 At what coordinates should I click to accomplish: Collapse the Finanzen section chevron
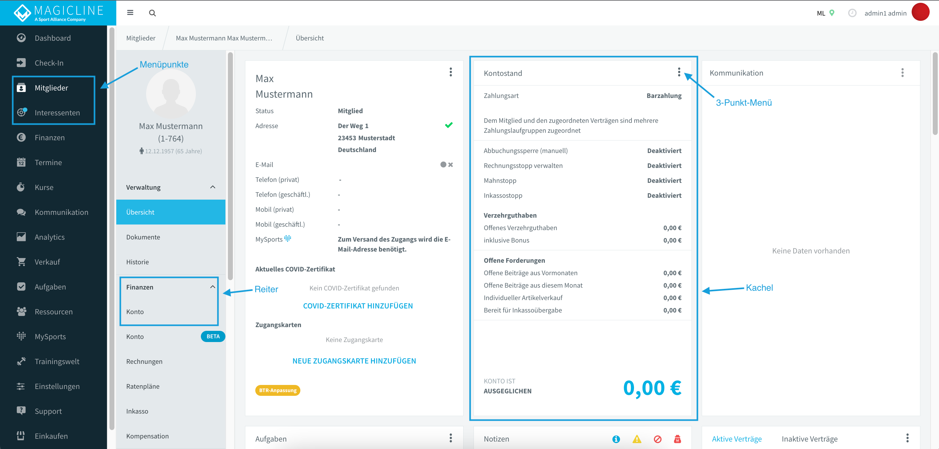click(212, 287)
